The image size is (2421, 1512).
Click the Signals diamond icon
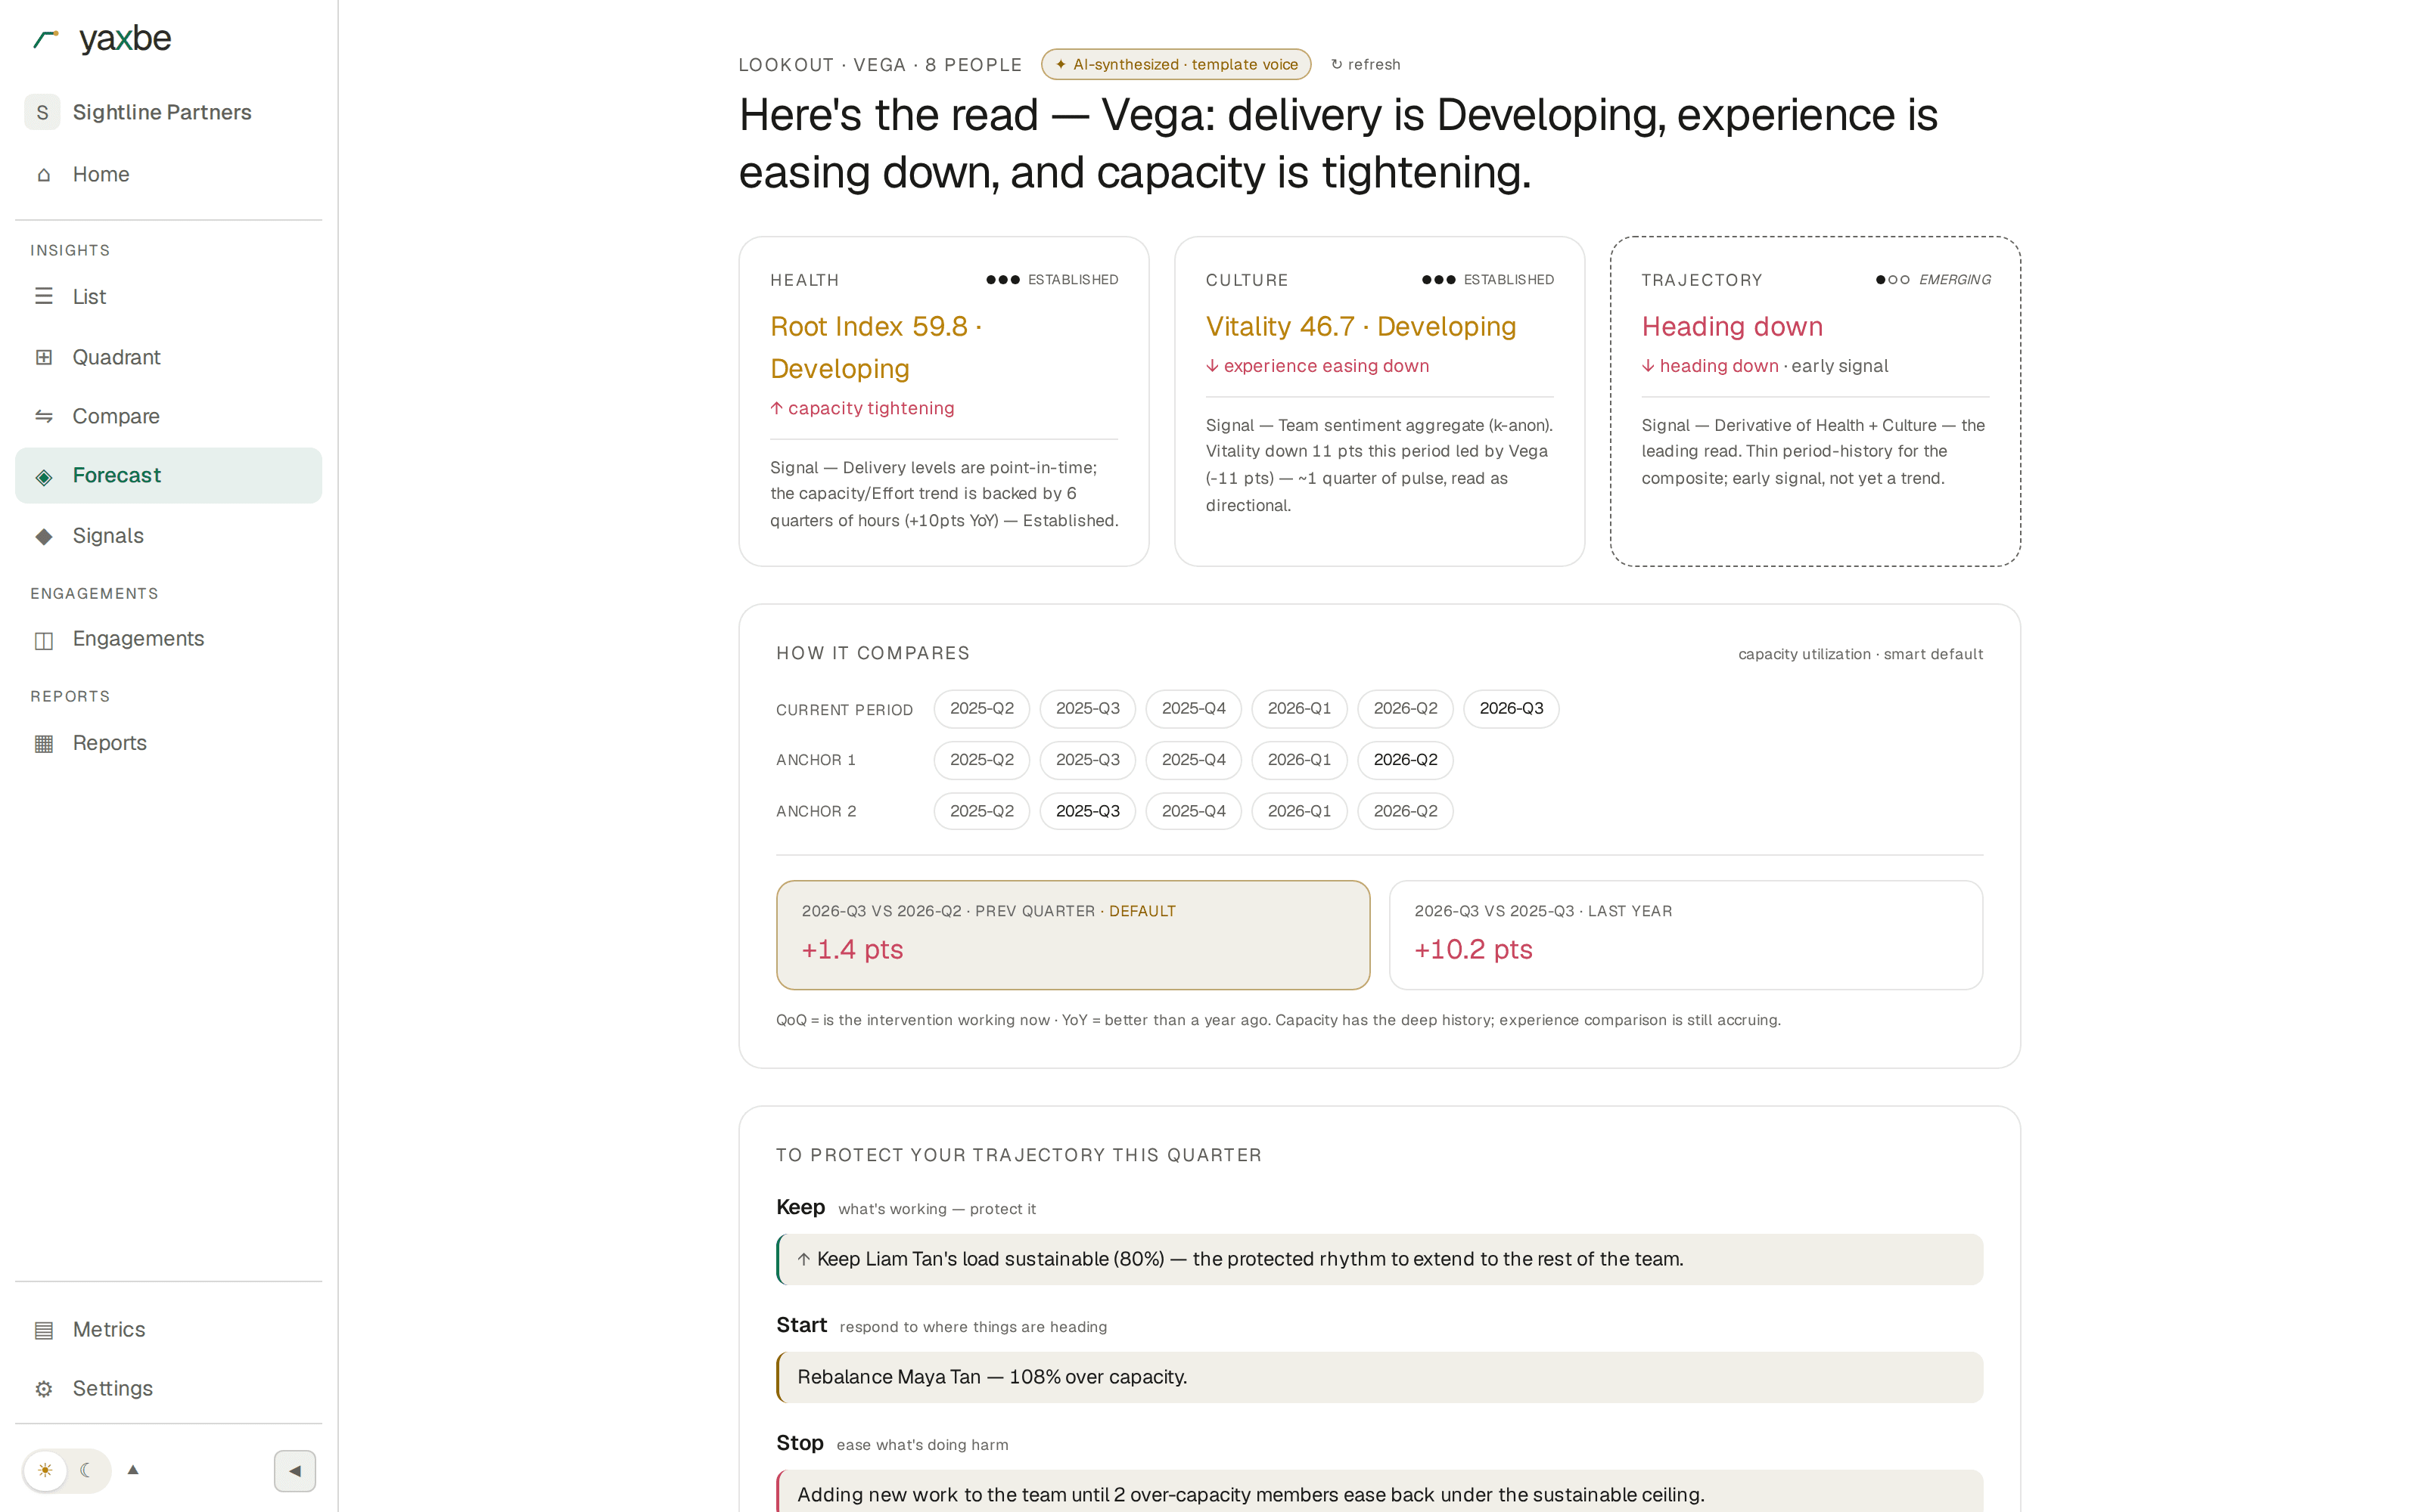pos(44,536)
